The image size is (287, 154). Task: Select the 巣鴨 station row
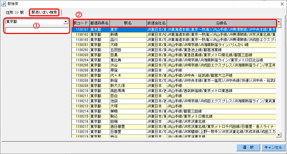point(174,111)
